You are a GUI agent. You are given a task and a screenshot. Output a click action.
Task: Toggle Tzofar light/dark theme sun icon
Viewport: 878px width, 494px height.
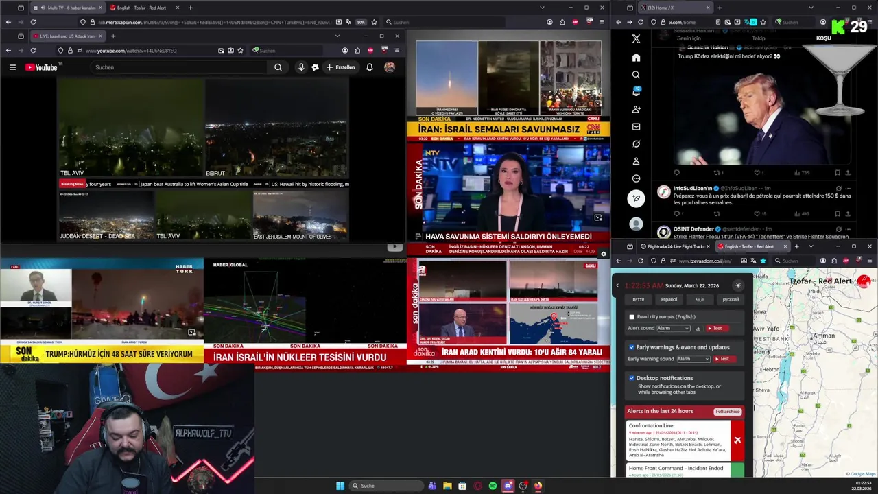(x=738, y=285)
